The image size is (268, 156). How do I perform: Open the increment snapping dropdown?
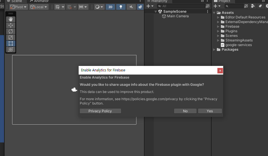[x=83, y=7]
